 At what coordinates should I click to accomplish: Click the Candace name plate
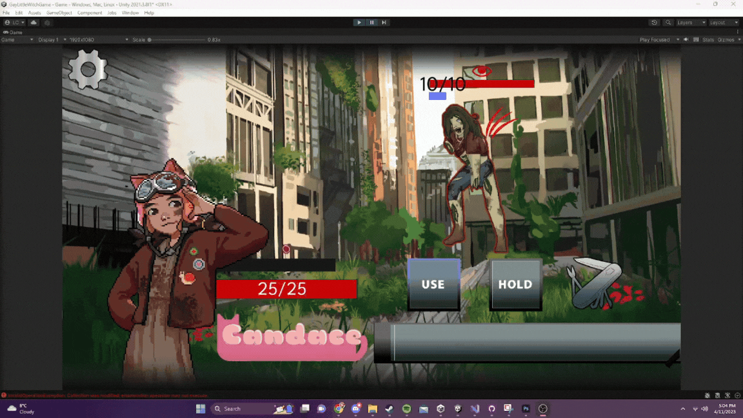point(292,337)
